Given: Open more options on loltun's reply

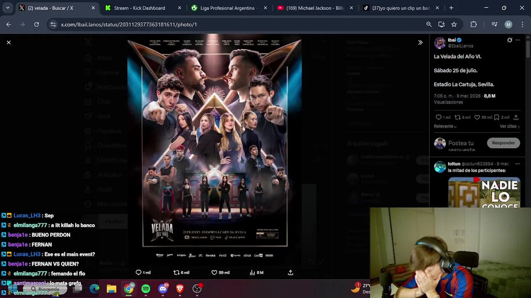Looking at the screenshot, I should [x=518, y=164].
